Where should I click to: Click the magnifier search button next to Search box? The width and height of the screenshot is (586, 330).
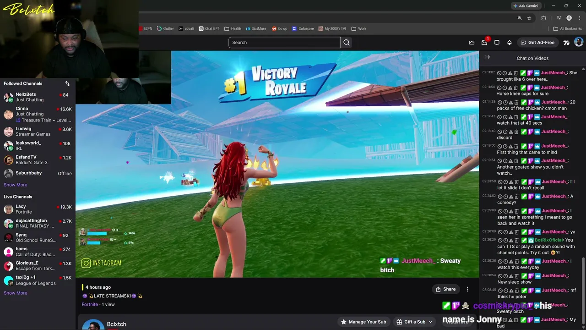(347, 43)
